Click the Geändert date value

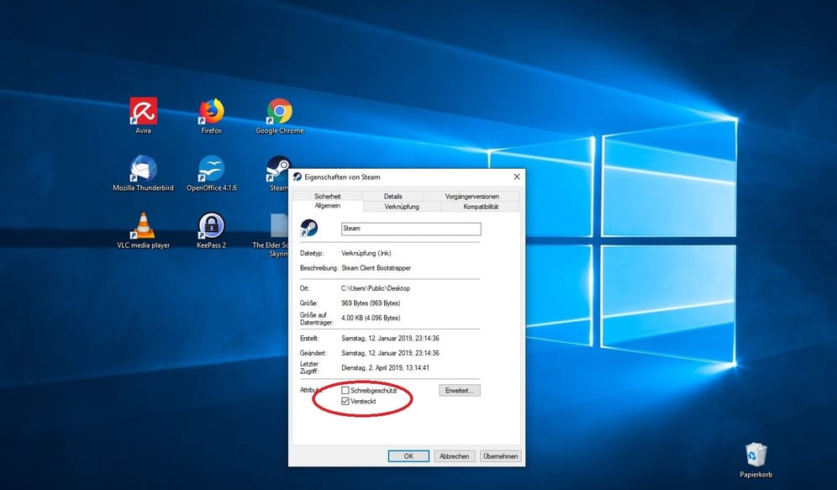tap(390, 353)
